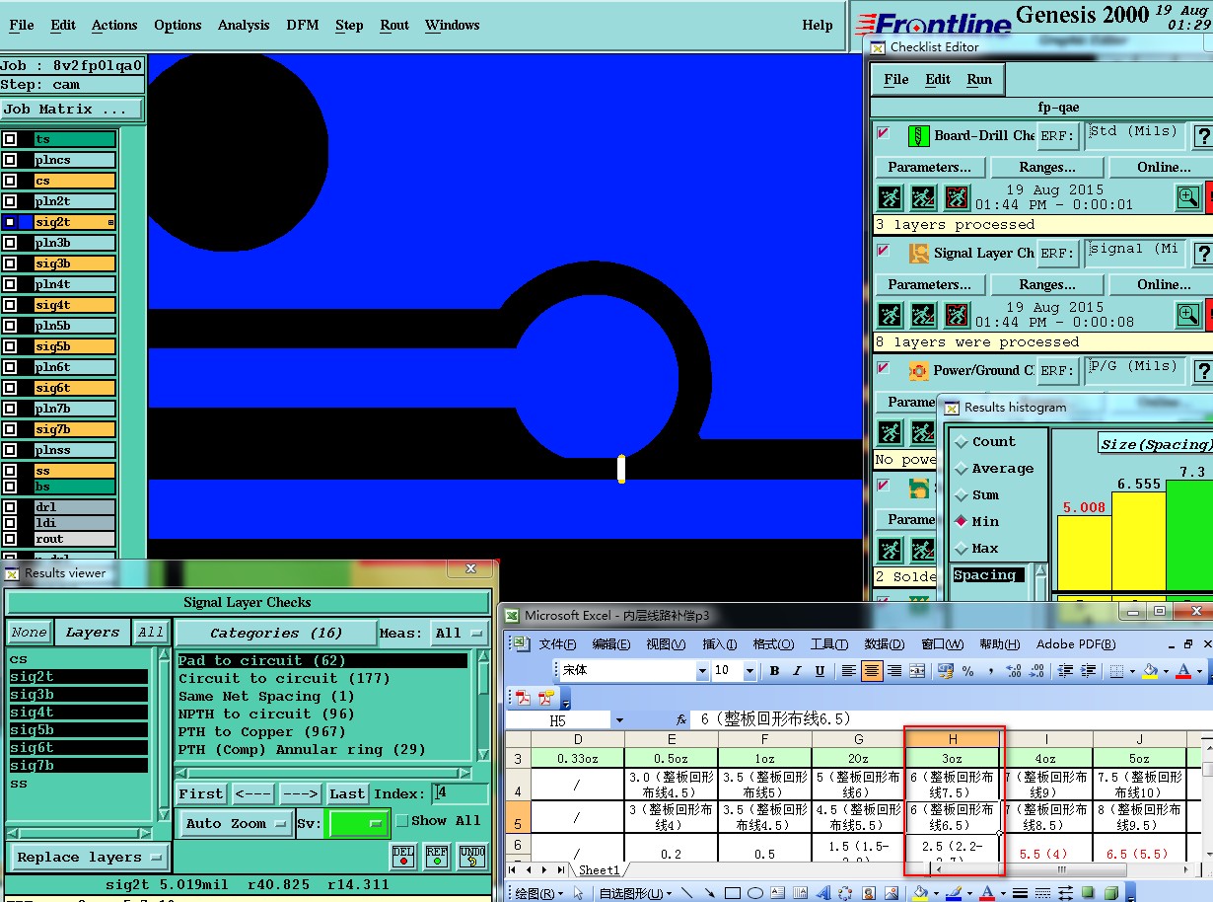1213x902 pixels.
Task: Apply left alignment in Excel toolbar
Action: click(x=849, y=671)
